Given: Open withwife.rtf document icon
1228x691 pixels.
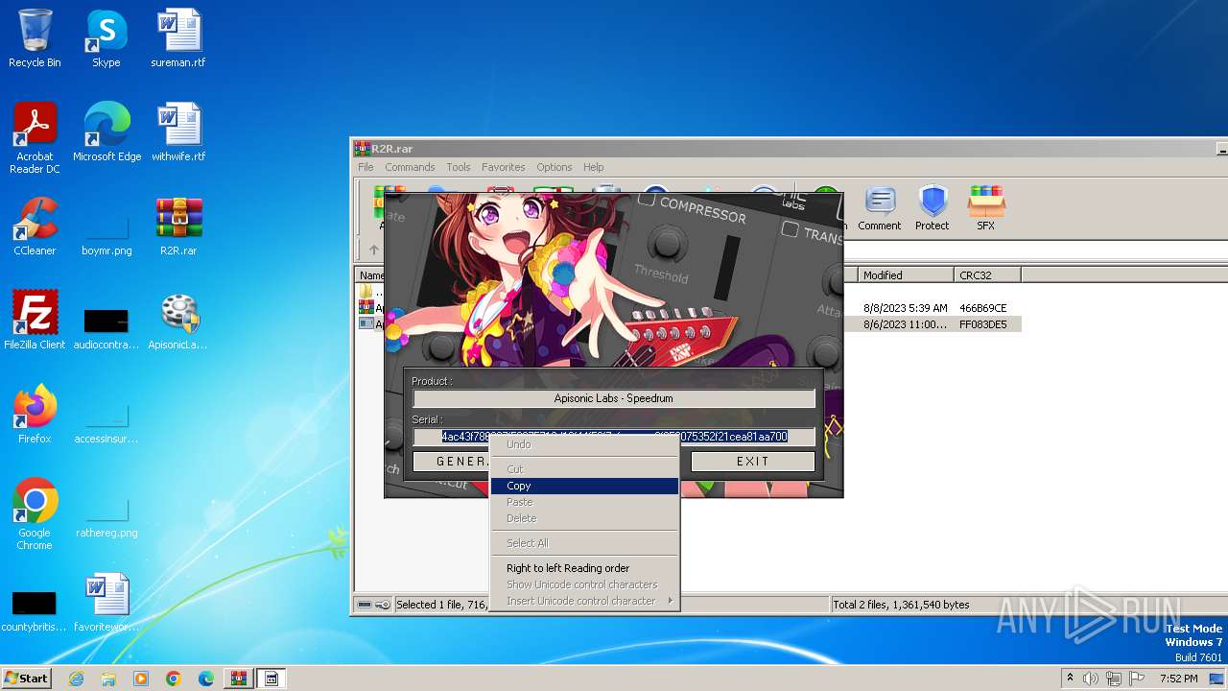Looking at the screenshot, I should 178,132.
